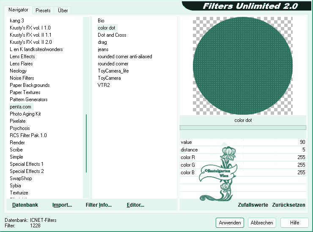This screenshot has width=313, height=232.
Task: Select 'Krusty's FX vol. II 1.1' category
Action: tap(30, 35)
